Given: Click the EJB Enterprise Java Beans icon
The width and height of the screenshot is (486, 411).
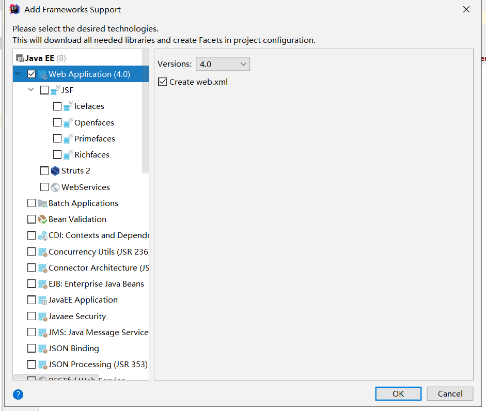Looking at the screenshot, I should click(42, 284).
